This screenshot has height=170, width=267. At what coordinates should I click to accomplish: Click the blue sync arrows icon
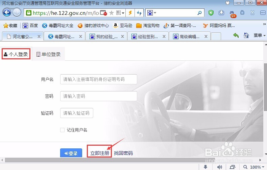click(139, 13)
